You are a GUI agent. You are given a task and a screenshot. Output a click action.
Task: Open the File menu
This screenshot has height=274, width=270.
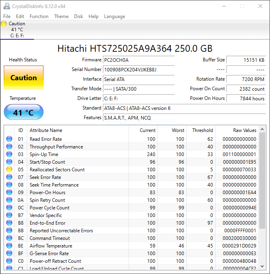pos(7,16)
